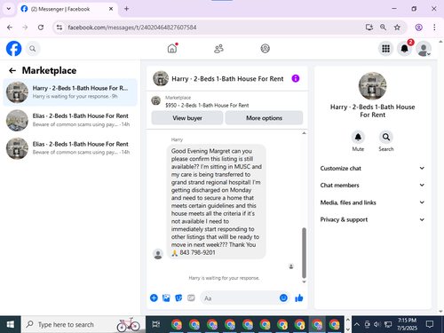The width and height of the screenshot is (444, 333).
Task: Open the Windows notification center icon
Action: point(430,324)
